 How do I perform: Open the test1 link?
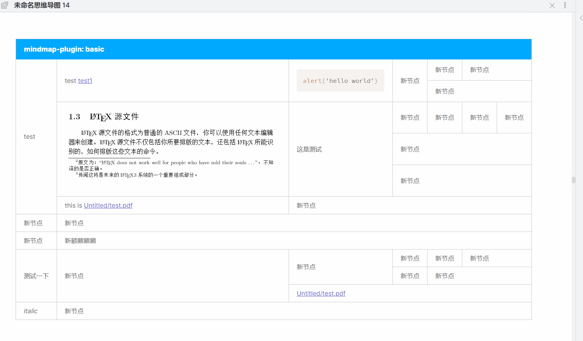[85, 81]
